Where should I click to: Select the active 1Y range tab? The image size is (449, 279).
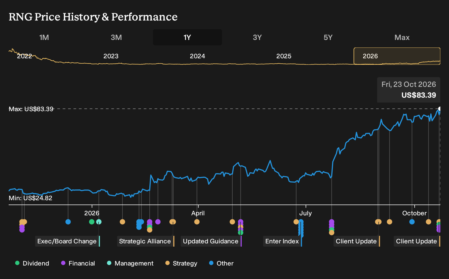[x=187, y=37]
